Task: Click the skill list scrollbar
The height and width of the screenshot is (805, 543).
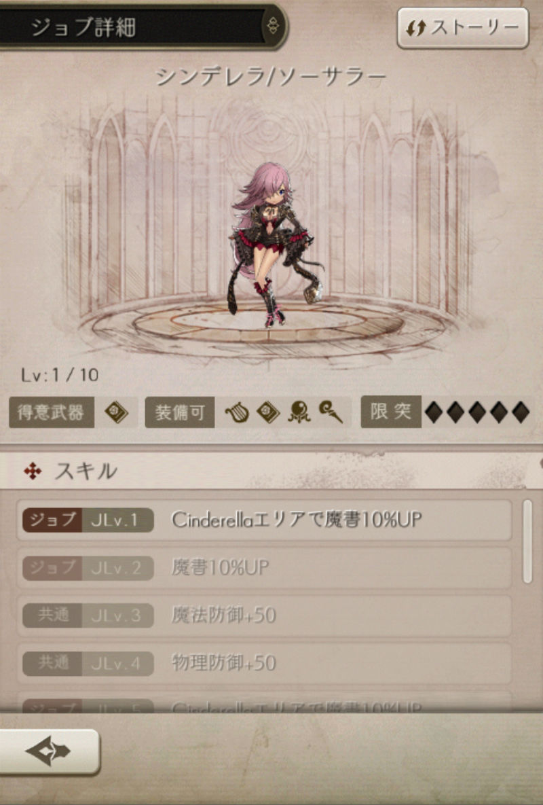Action: pos(527,541)
